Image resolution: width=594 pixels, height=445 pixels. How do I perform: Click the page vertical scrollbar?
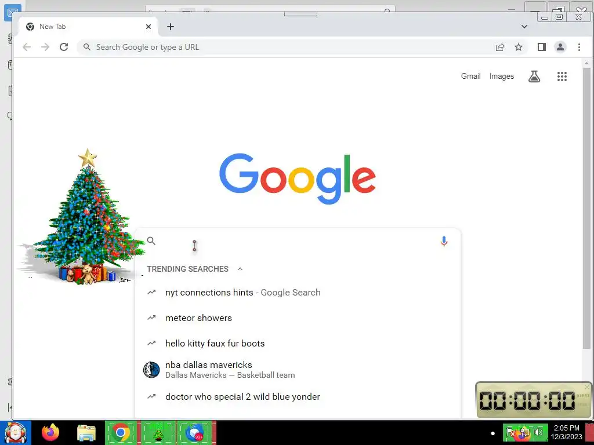(586, 208)
